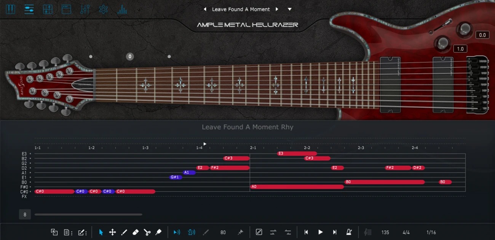The width and height of the screenshot is (495, 240).
Task: Open the grid-with-faders panel icon
Action: (48, 9)
